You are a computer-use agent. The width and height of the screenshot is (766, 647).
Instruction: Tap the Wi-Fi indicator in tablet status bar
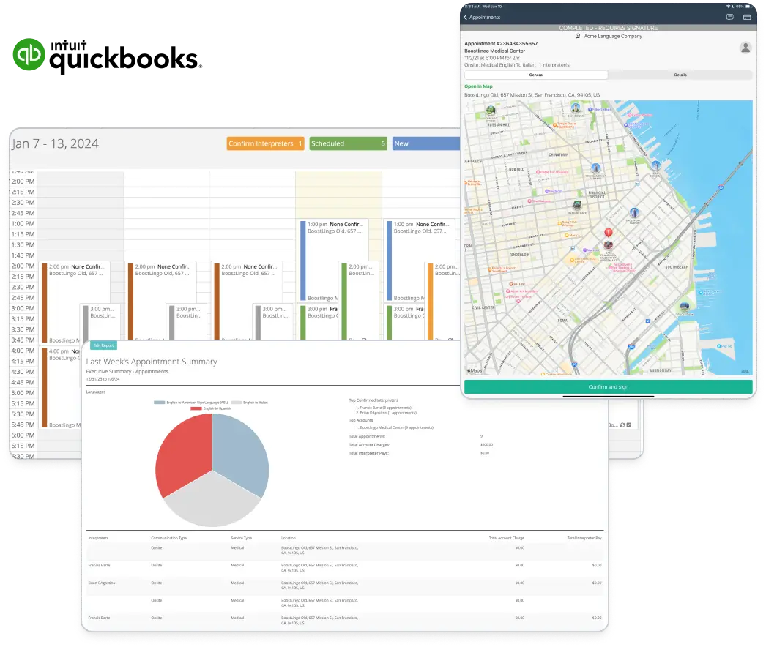(x=728, y=7)
